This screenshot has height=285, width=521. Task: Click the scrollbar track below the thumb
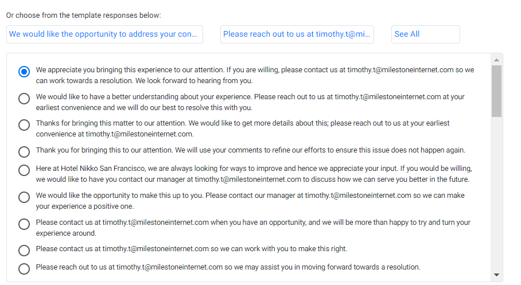click(497, 194)
